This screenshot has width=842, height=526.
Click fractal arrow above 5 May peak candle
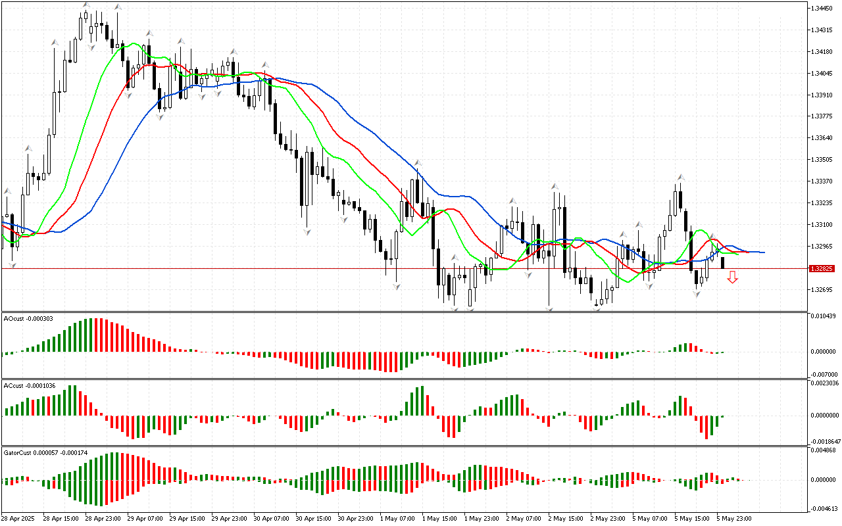[681, 178]
